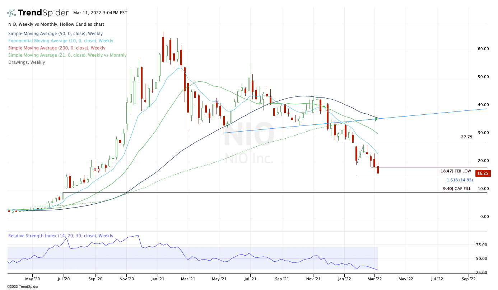Select Jul '22 on the time axis
The height and width of the screenshot is (290, 498).
[437, 278]
